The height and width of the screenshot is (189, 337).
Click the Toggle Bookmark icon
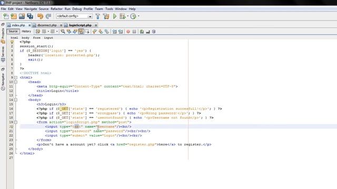tap(107, 31)
